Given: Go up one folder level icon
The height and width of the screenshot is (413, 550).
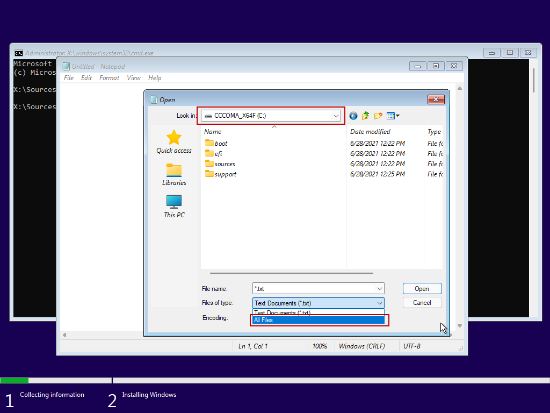Looking at the screenshot, I should click(365, 116).
